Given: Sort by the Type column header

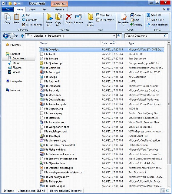Looking at the screenshot, I should [131, 43].
